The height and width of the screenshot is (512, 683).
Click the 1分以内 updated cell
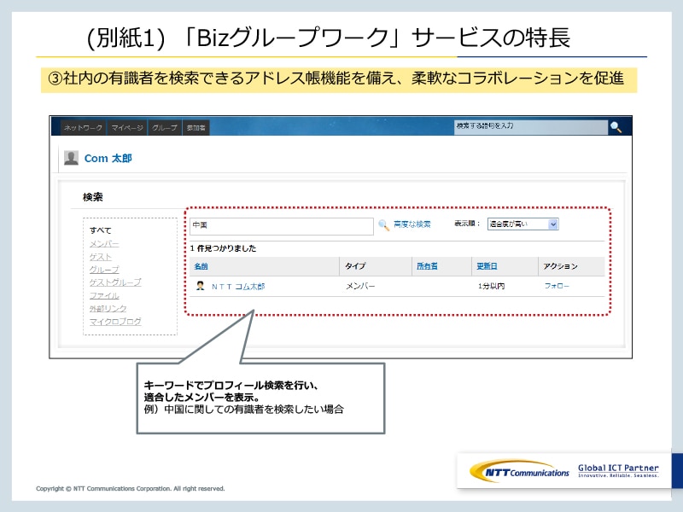[x=492, y=286]
